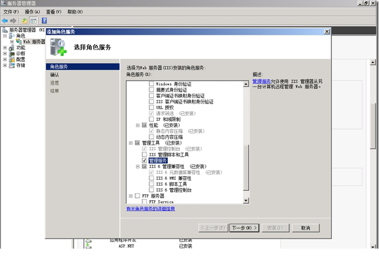The image size is (379, 258).
Task: Check IIS 6 WMI 兼容性 checkbox
Action: tap(151, 178)
